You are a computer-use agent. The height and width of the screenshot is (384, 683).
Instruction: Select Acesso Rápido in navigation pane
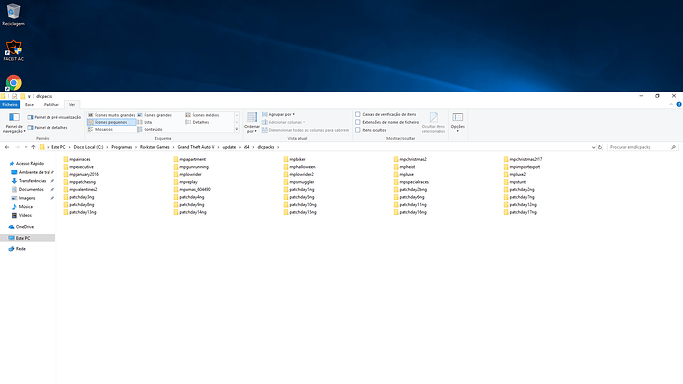(x=26, y=163)
